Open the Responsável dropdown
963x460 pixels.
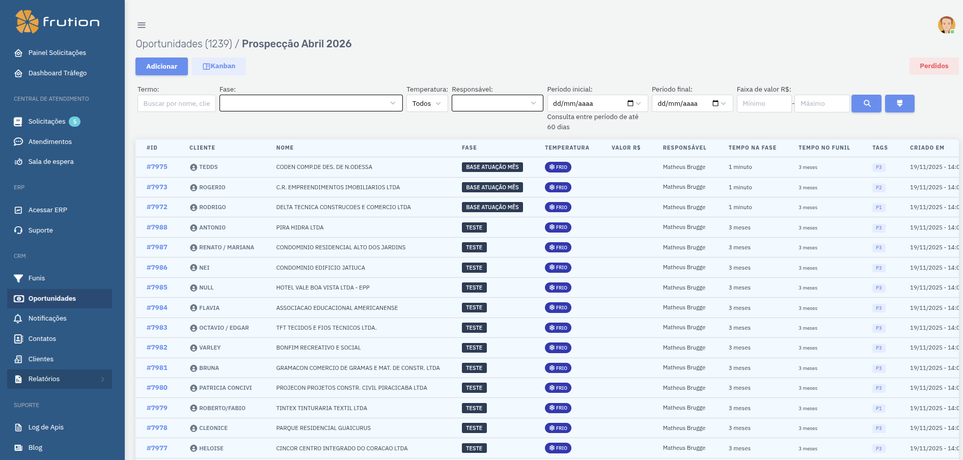(497, 103)
